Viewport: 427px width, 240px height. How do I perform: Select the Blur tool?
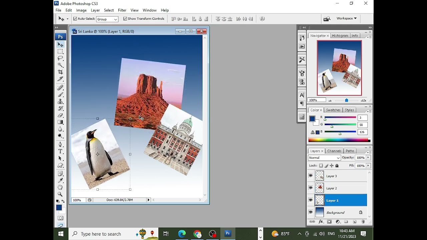(x=60, y=129)
